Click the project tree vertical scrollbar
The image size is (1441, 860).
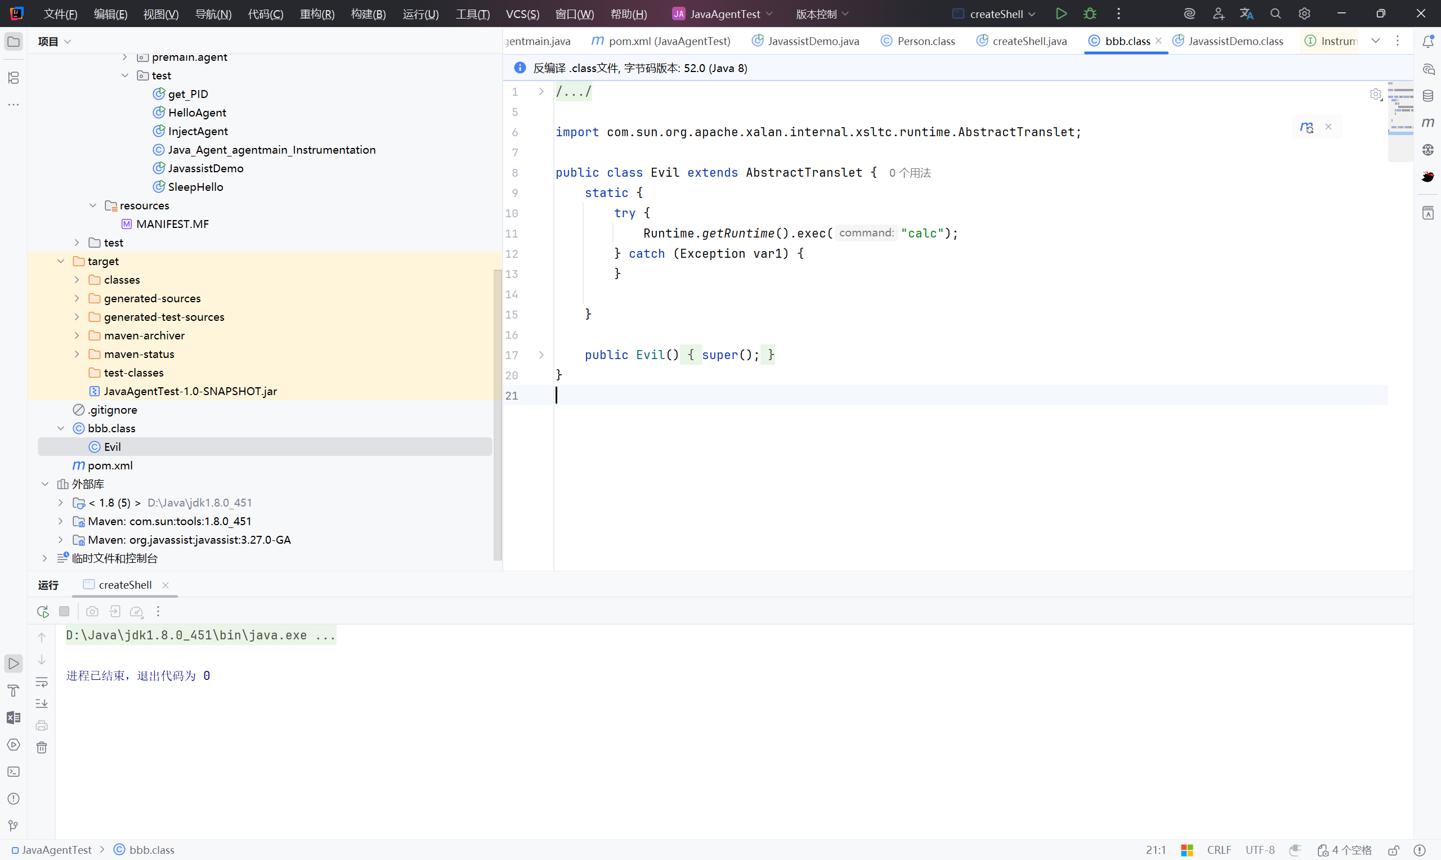pos(497,414)
